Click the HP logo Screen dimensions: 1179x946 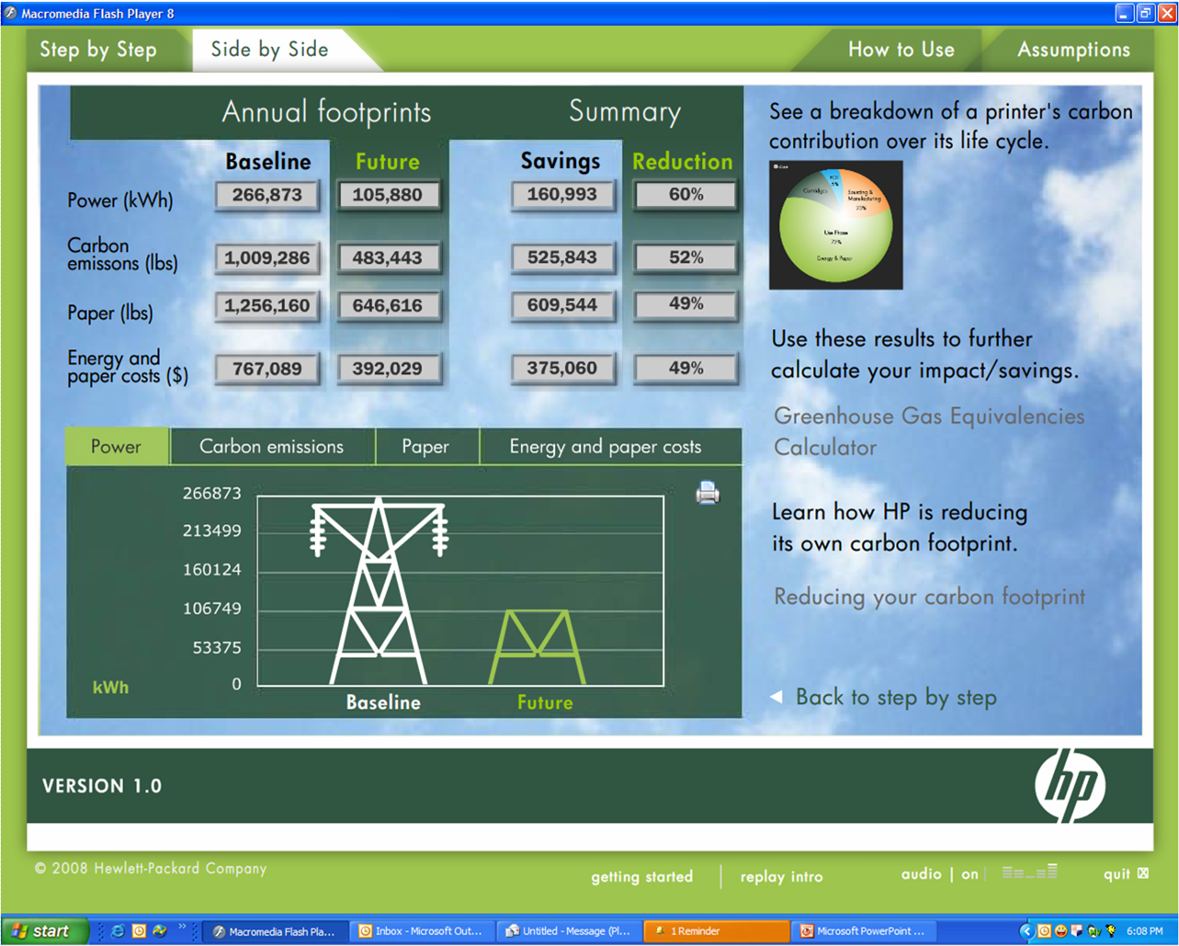click(1071, 785)
